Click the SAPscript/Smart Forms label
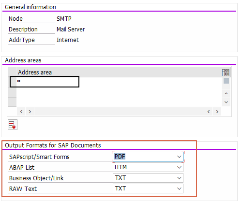 [39, 157]
